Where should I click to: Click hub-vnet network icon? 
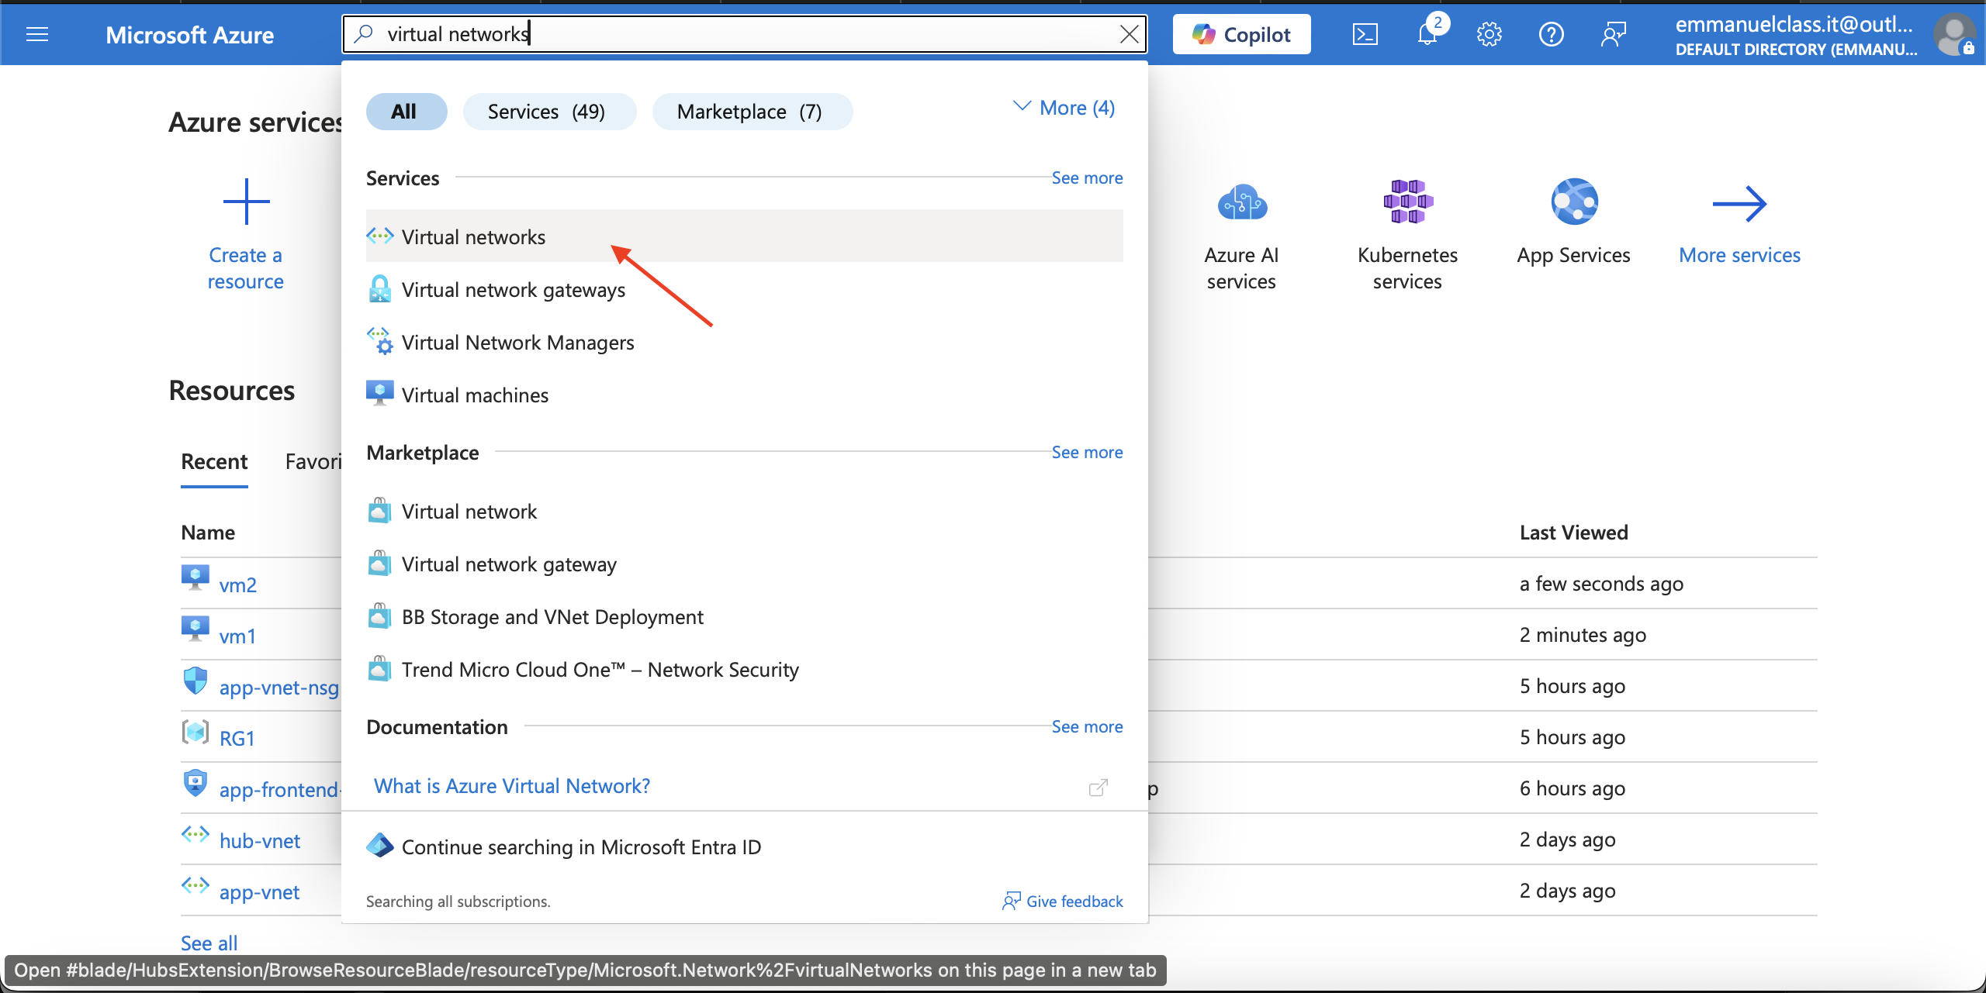195,834
